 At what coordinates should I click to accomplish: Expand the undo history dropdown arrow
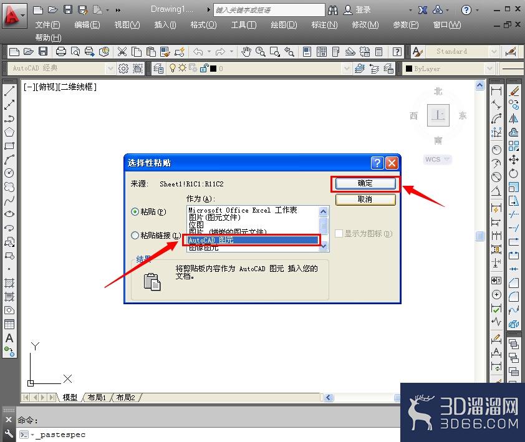click(x=209, y=52)
